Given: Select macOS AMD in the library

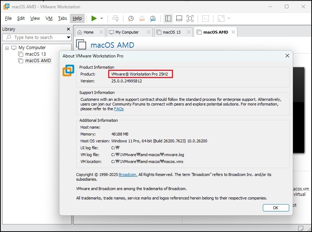Looking at the screenshot, I should tap(38, 61).
